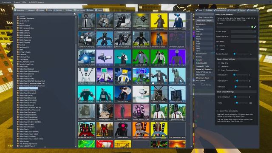
Task: Select the Cameraman (Ranged) spawn icon
Action: pyautogui.click(x=86, y=40)
